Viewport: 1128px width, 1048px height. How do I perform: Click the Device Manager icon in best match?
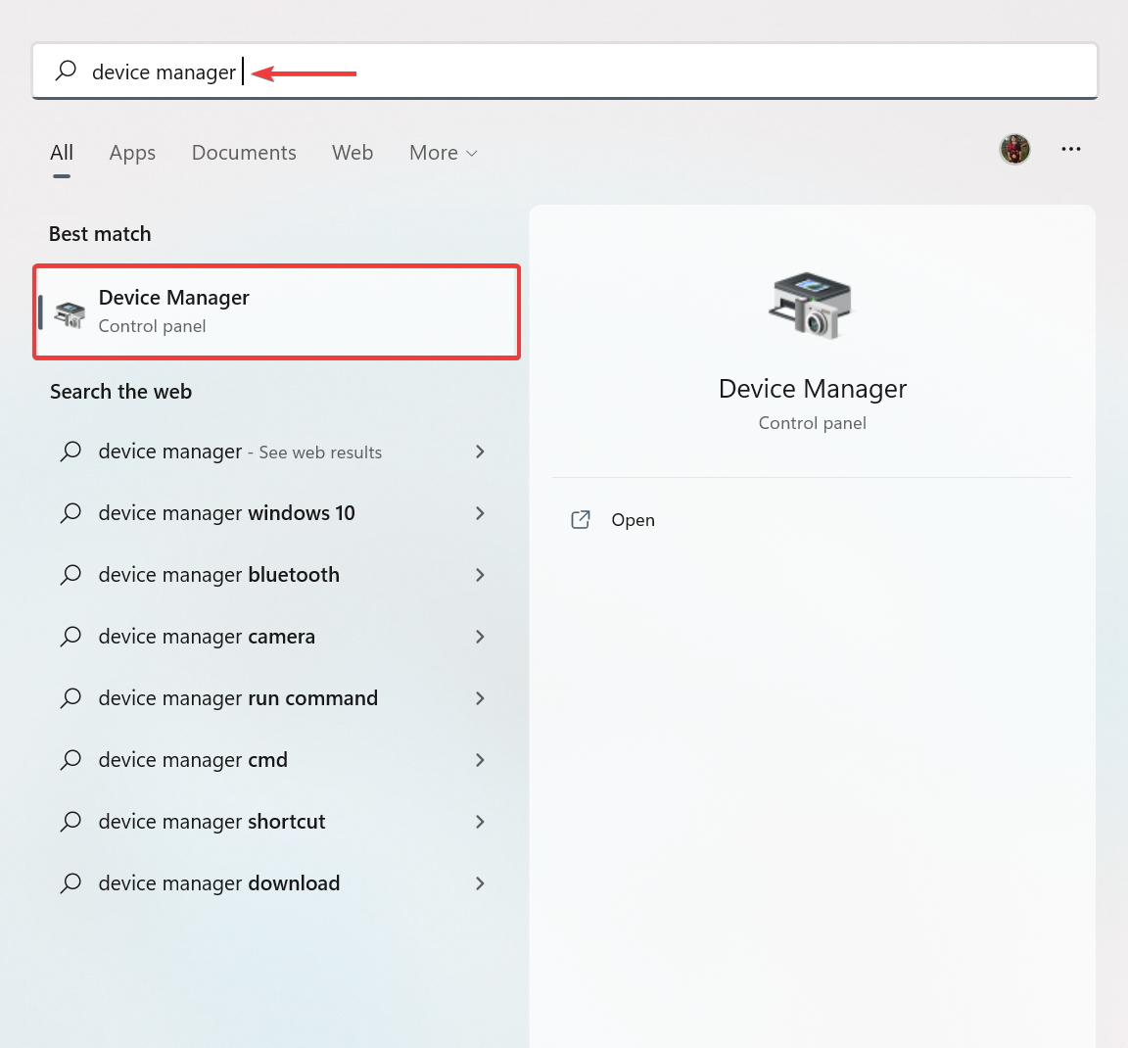[70, 314]
